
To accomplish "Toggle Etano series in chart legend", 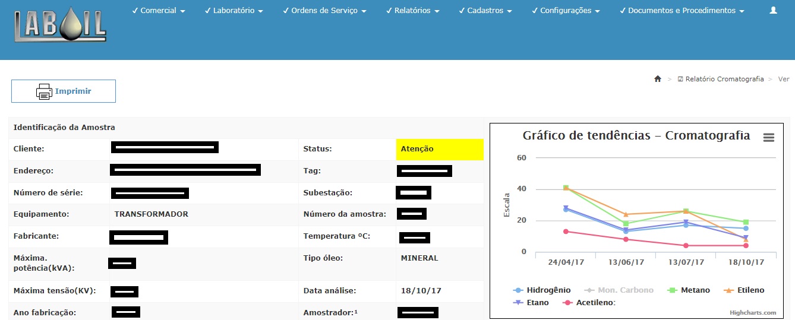I will tap(531, 303).
